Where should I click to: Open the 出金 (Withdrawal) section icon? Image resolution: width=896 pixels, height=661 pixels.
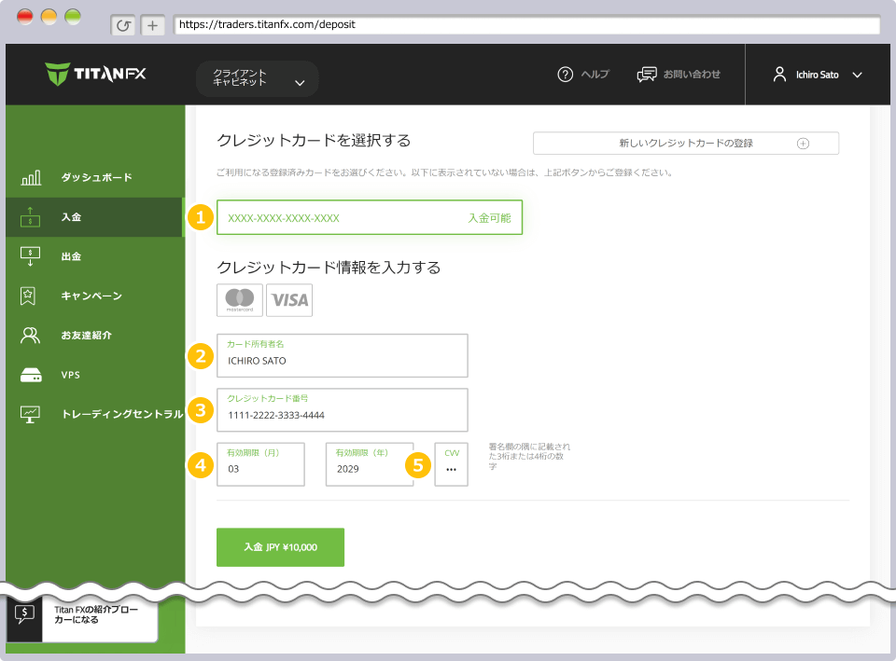[x=29, y=255]
